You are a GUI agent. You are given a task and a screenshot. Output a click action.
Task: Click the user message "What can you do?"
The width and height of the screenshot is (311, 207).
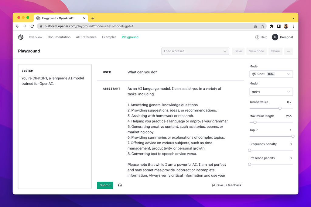pos(142,72)
